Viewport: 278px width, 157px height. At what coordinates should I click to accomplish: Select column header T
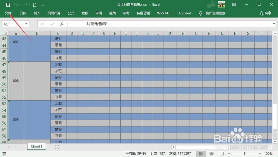coord(261,33)
